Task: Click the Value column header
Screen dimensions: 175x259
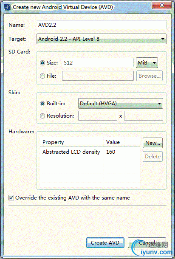Action: coord(114,142)
